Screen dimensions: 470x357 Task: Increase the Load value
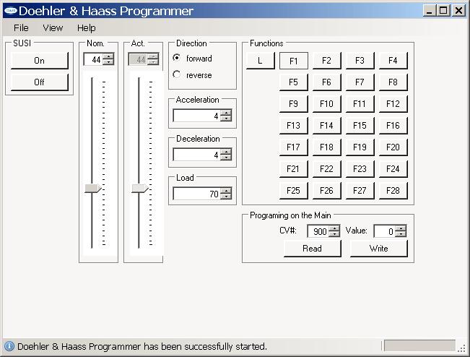pyautogui.click(x=226, y=191)
